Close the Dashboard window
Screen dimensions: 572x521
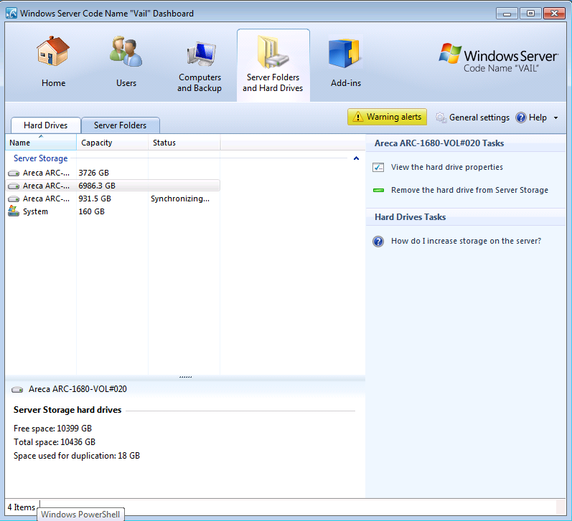click(x=554, y=14)
